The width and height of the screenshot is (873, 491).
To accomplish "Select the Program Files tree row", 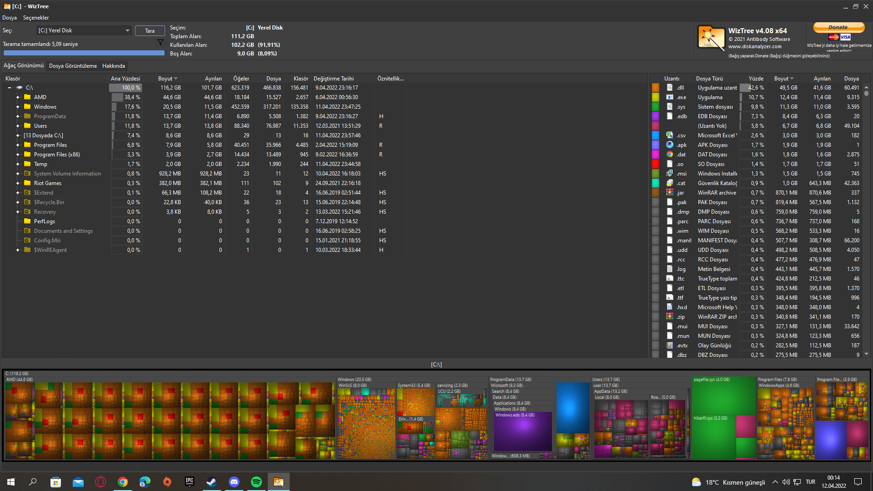I will click(x=205, y=145).
